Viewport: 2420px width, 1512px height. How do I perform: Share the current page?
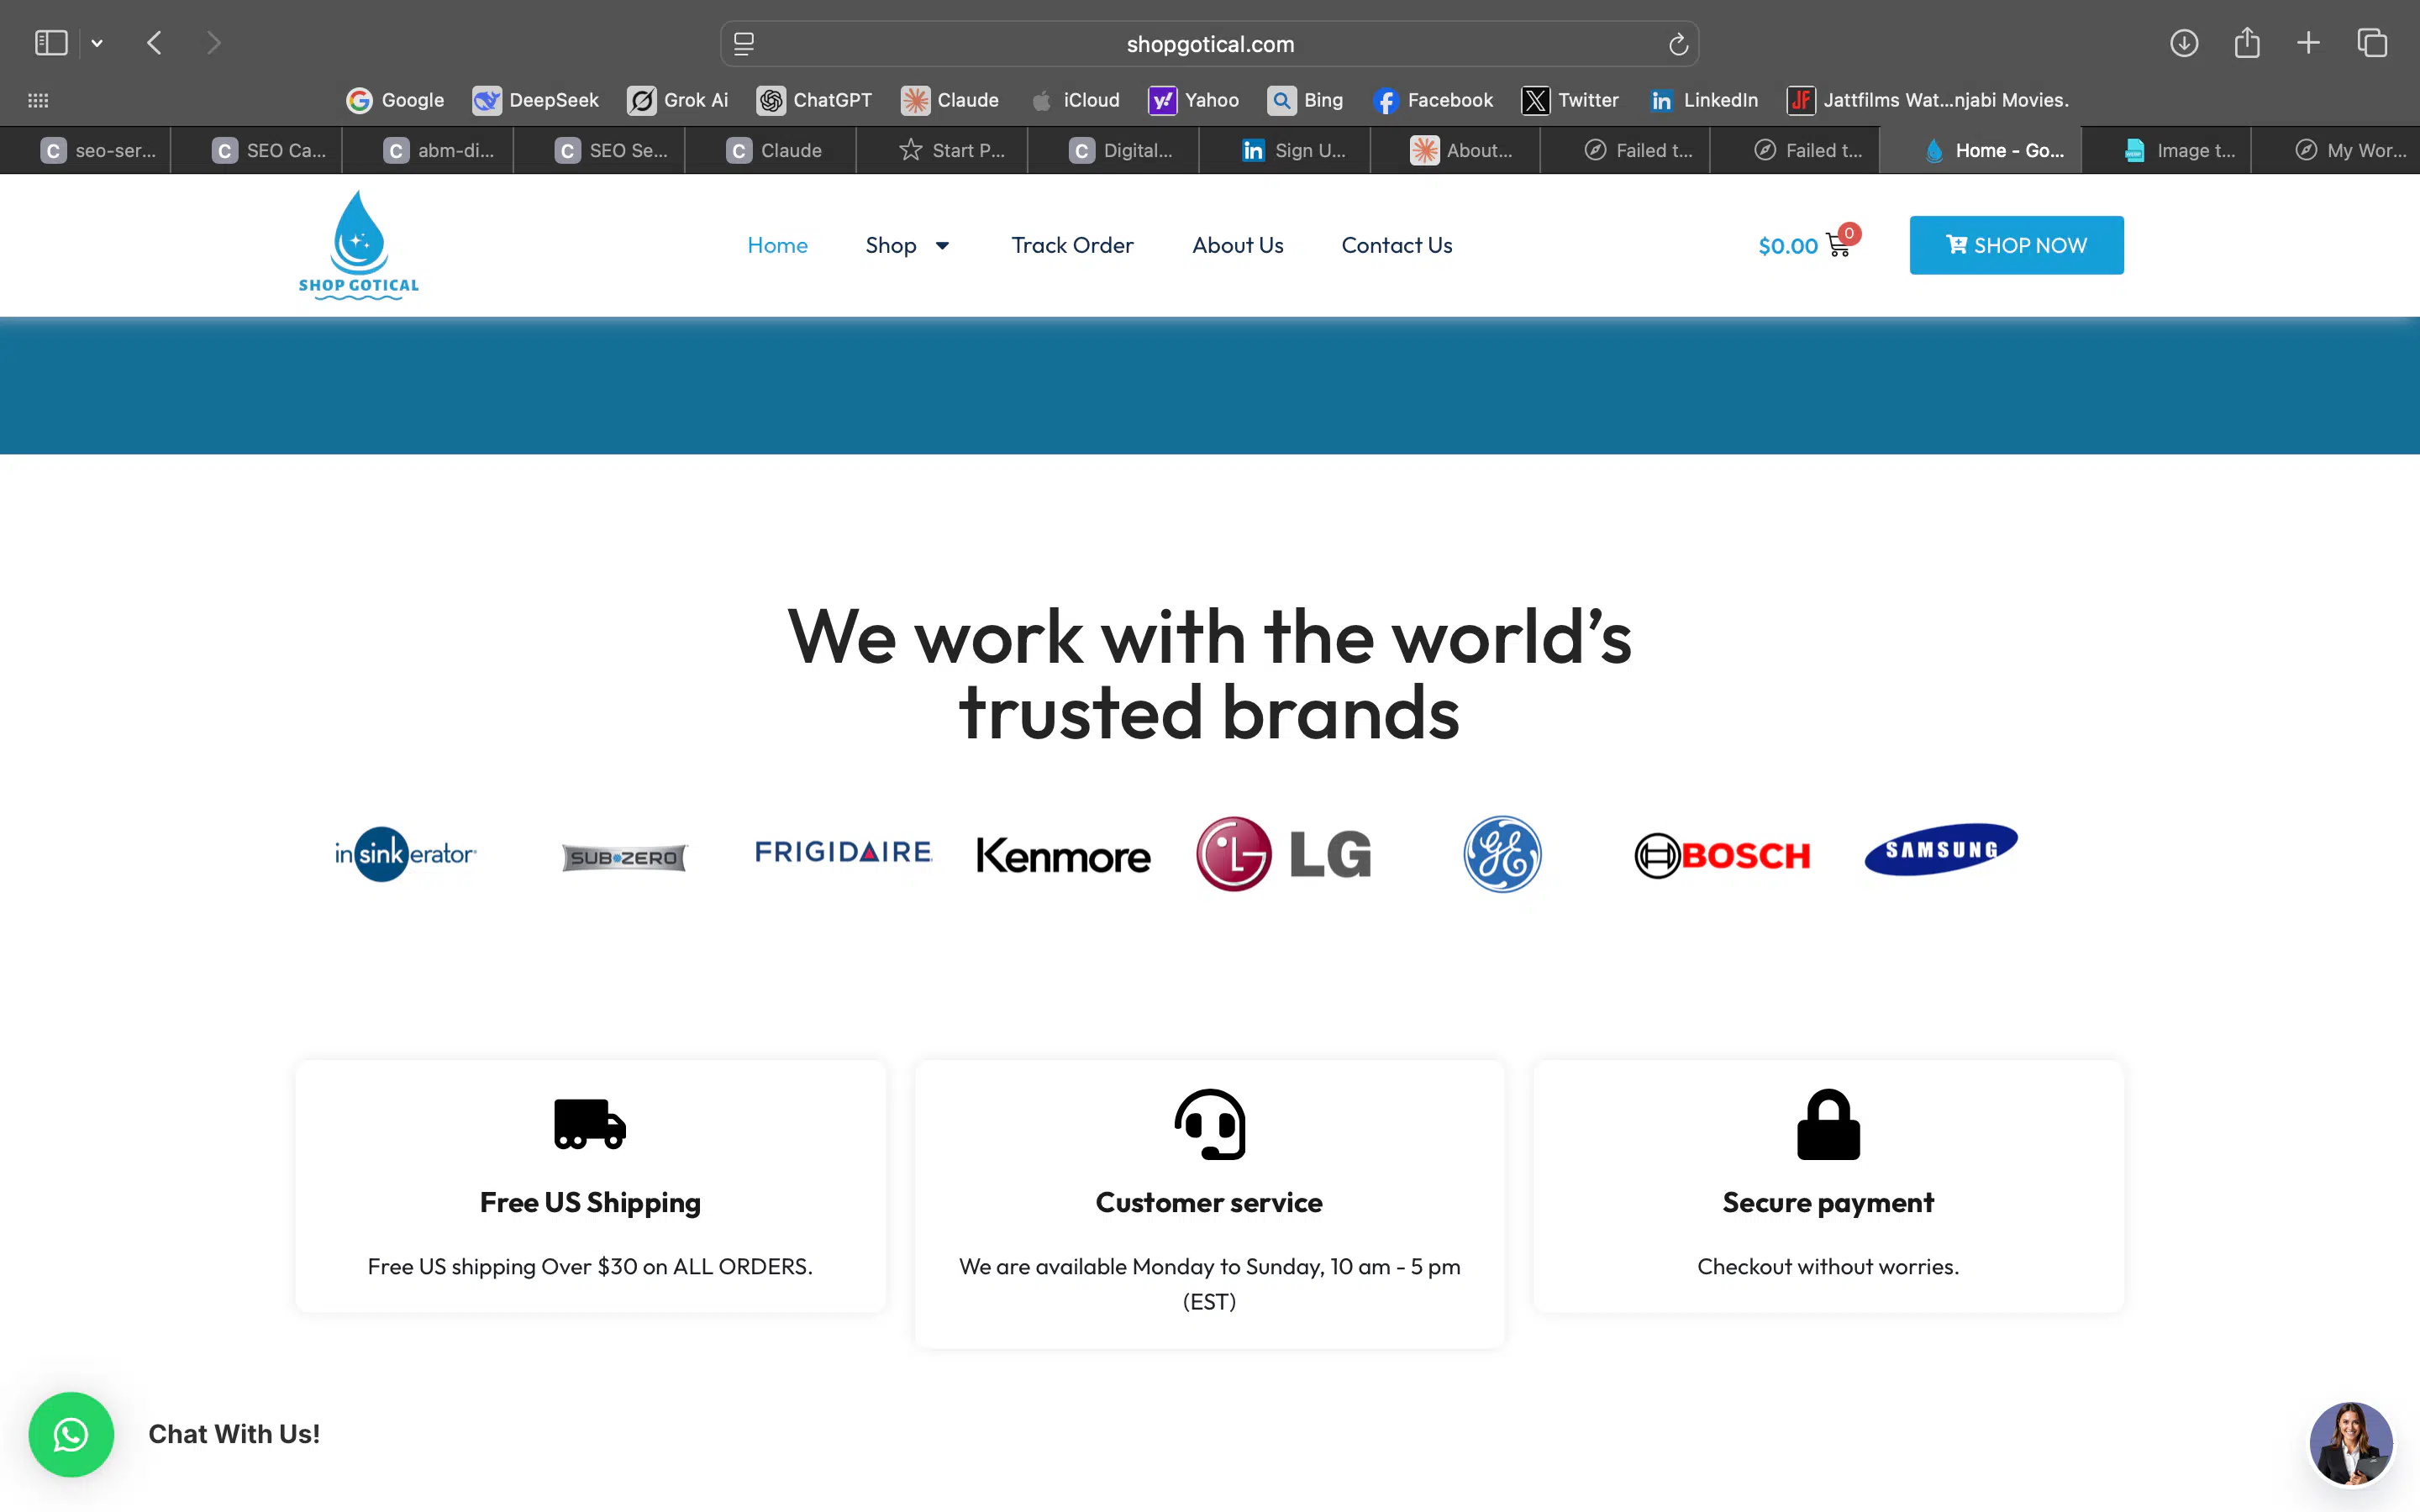click(x=2248, y=42)
